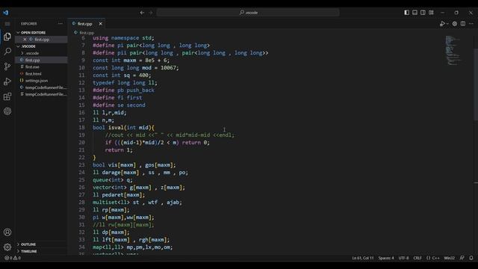Change encoding via UTF-8 status item
This screenshot has height=269, width=478.
403,258
